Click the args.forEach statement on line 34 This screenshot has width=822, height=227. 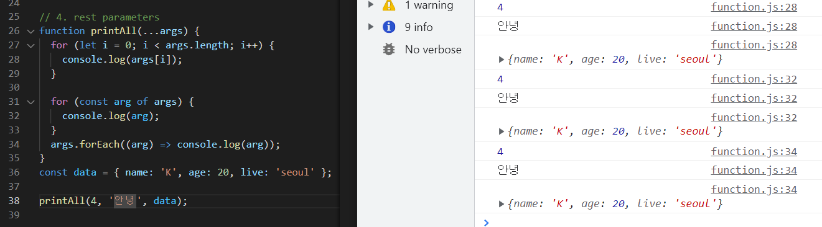coord(166,145)
